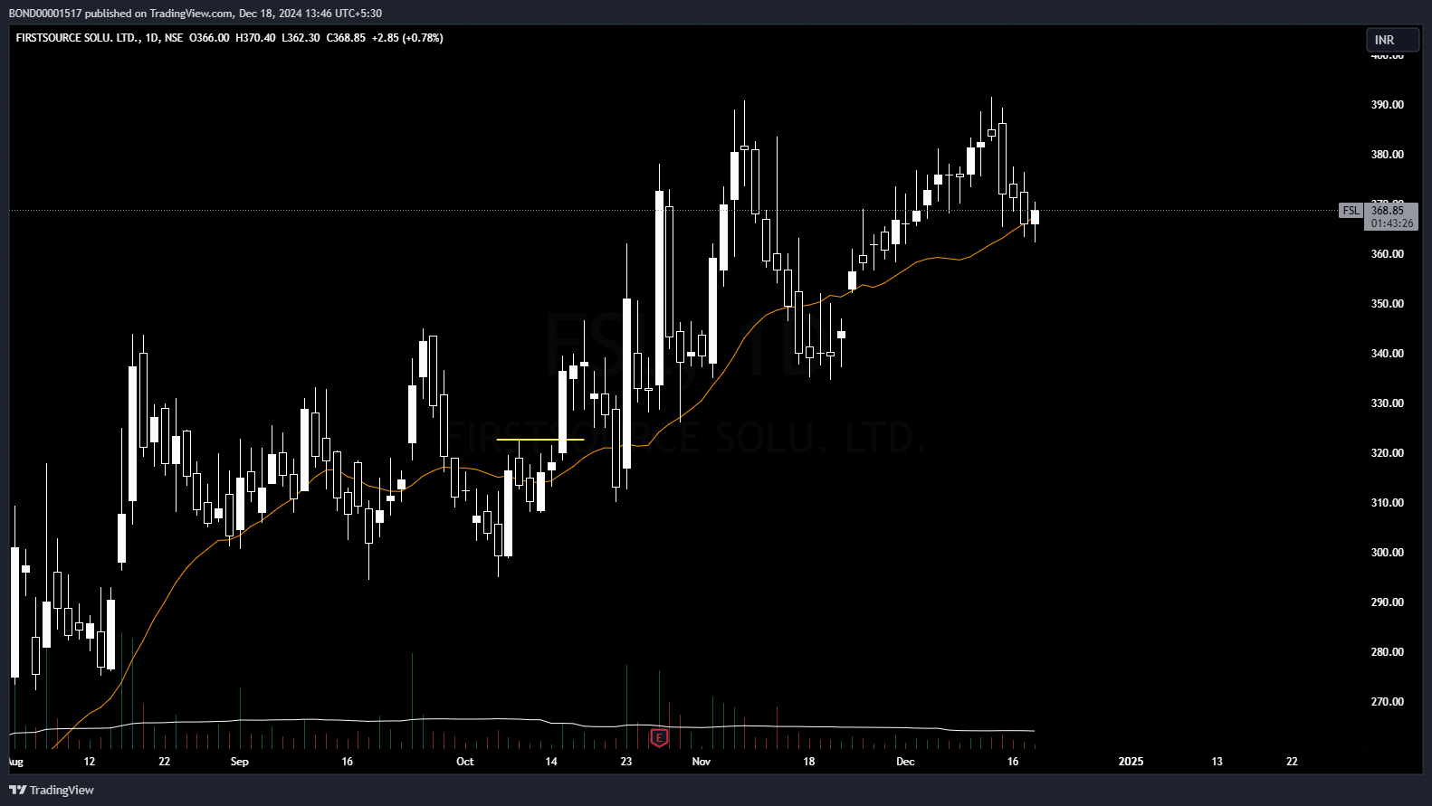Click the Oct label on time axis

(464, 762)
